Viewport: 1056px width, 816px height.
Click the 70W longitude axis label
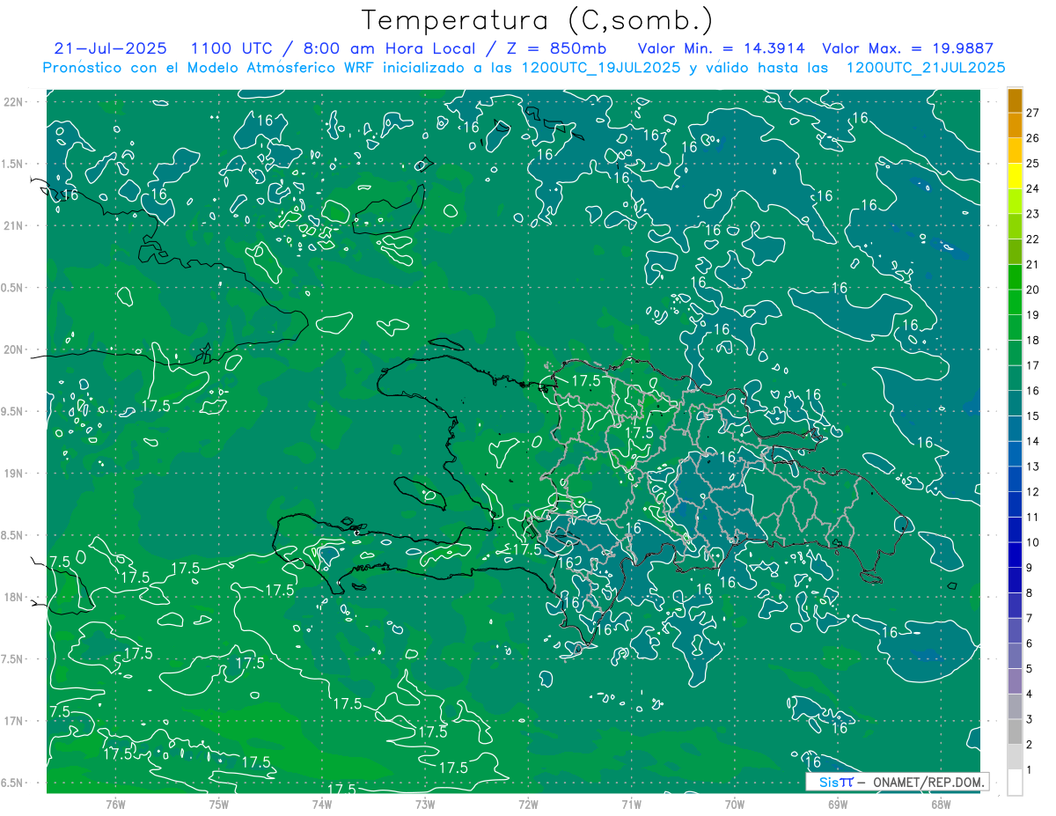click(735, 805)
